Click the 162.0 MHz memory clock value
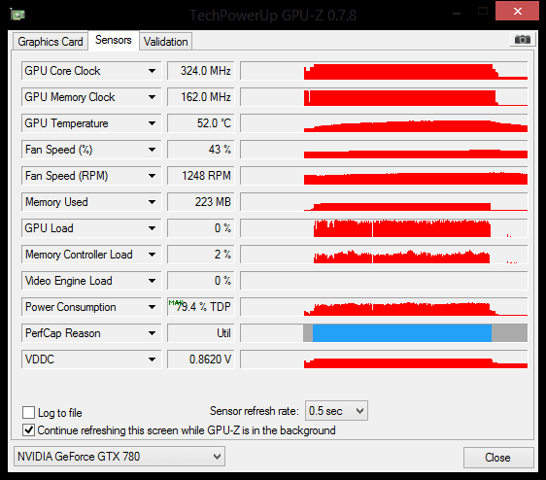This screenshot has height=480, width=546. [201, 97]
